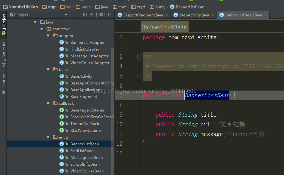Switch to the DisportFragment.java tab
284x175 pixels.
pos(143,15)
